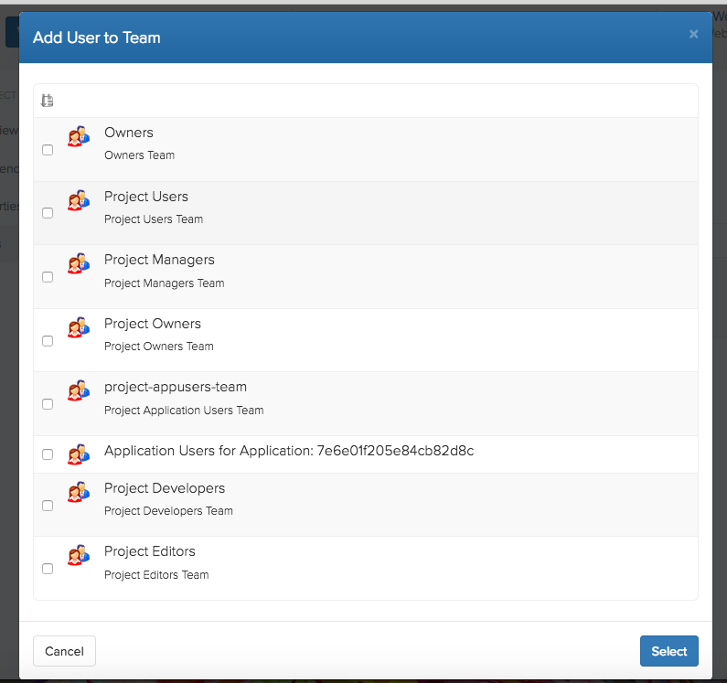This screenshot has height=683, width=727.
Task: Click the Project Users team icon
Action: click(78, 201)
